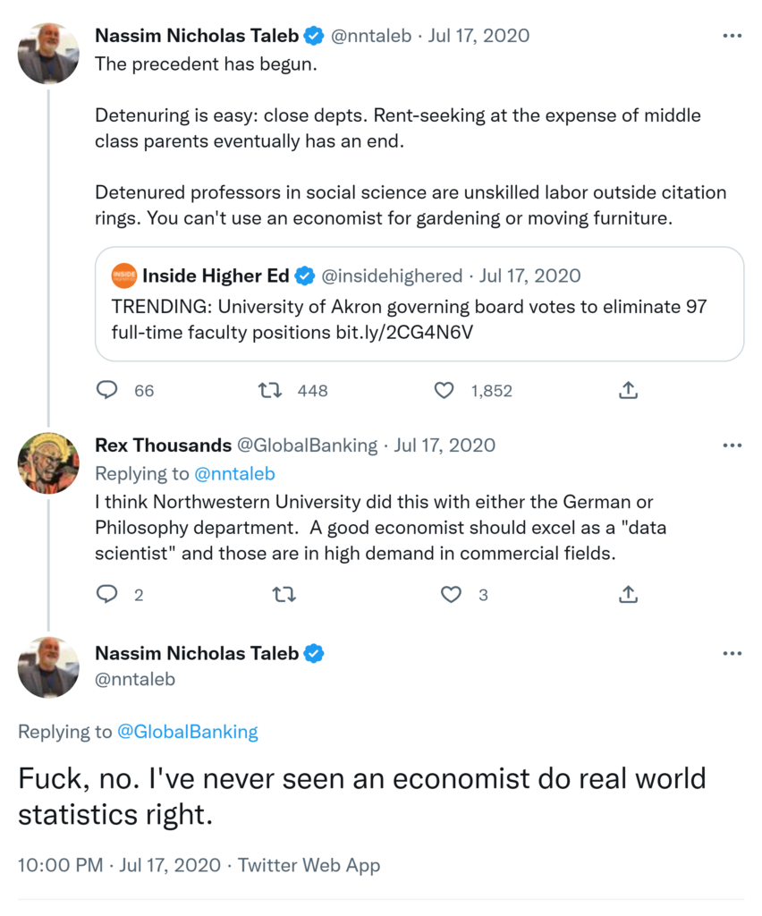Open Taleb's avatar on the top tweet

tap(48, 54)
